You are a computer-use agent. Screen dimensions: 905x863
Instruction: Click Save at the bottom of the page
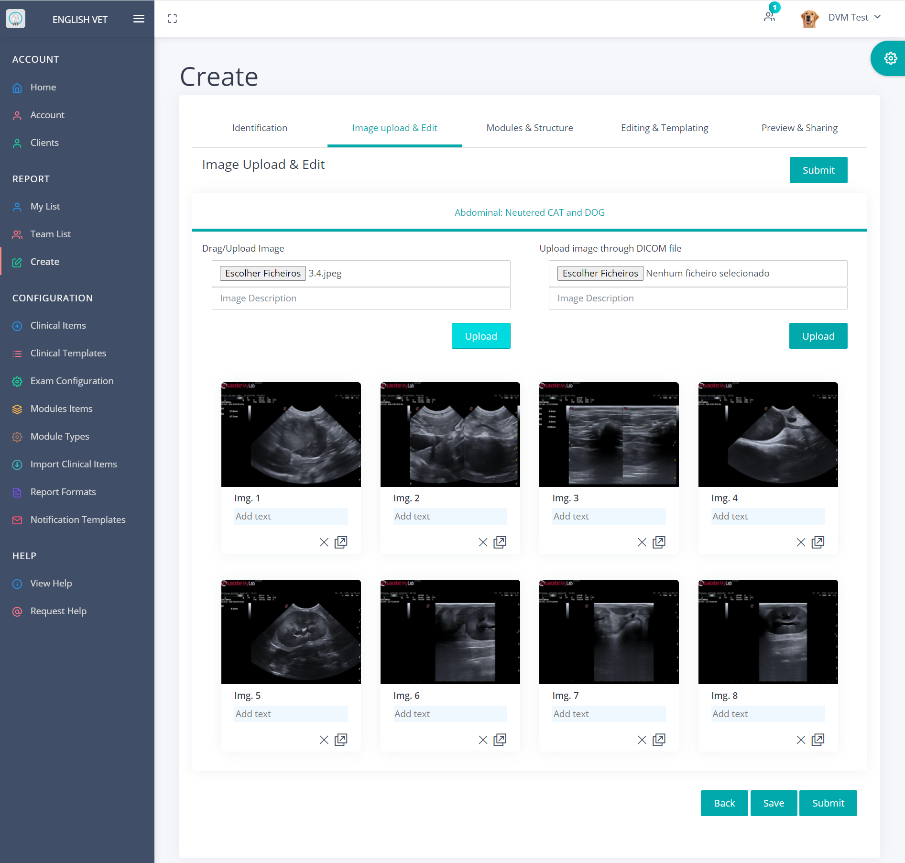point(773,803)
